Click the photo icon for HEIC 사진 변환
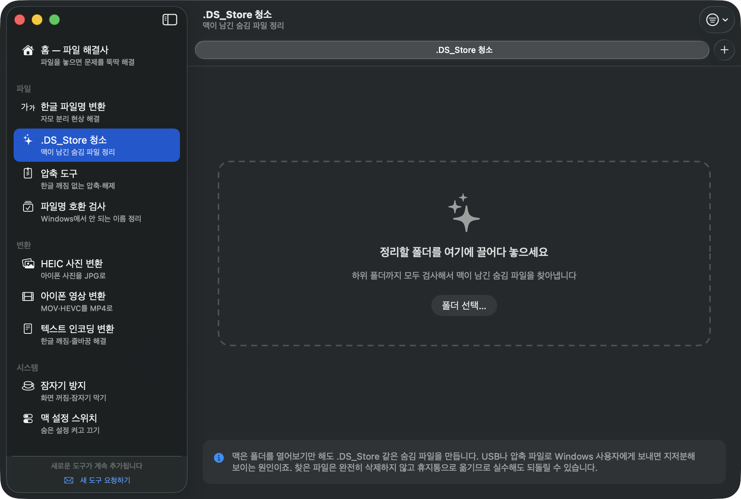Image resolution: width=741 pixels, height=499 pixels. coord(28,263)
